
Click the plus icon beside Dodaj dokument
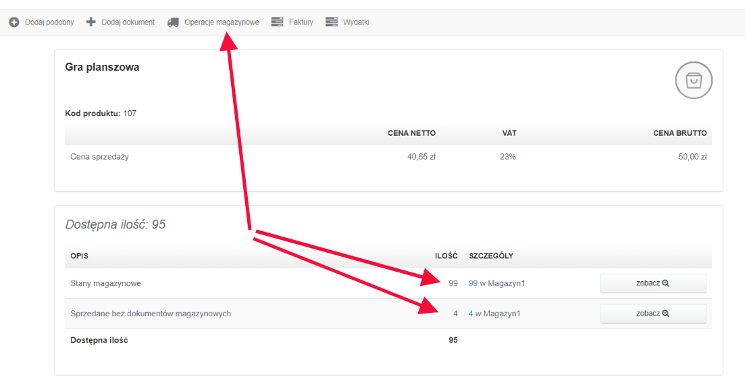coord(91,22)
